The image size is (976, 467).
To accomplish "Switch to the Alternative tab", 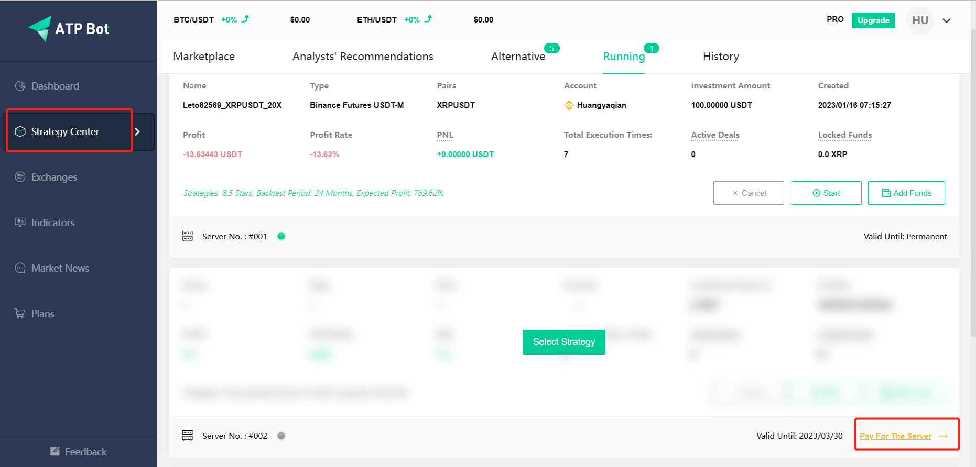I will [x=518, y=57].
